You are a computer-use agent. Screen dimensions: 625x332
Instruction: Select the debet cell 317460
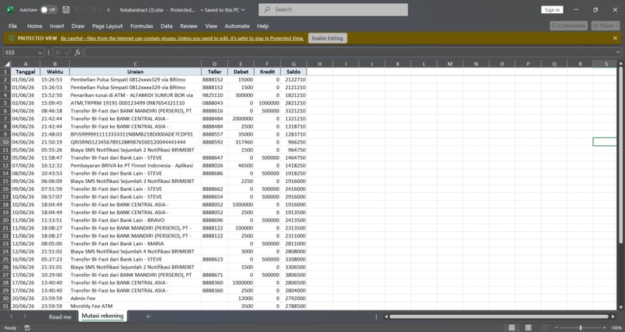[240, 142]
